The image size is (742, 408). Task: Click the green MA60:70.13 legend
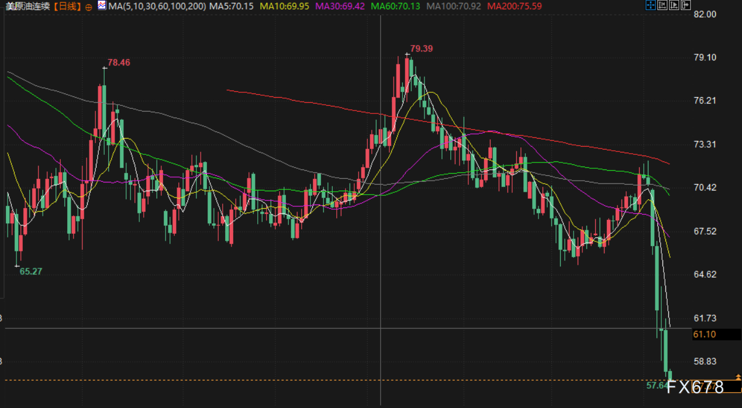pos(396,6)
